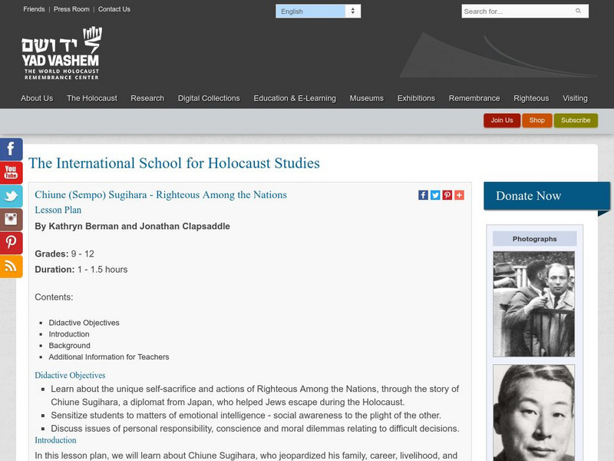Open the Righteous menu
The image size is (614, 461).
531,98
